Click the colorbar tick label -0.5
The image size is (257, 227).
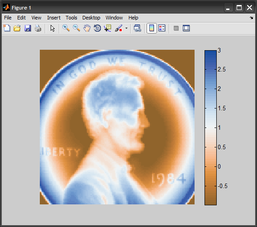[223, 186]
